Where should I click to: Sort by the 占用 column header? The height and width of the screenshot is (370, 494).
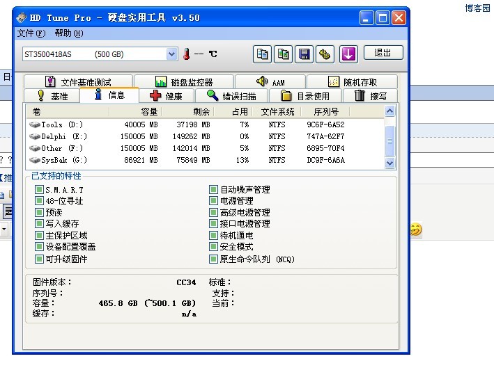click(x=233, y=111)
